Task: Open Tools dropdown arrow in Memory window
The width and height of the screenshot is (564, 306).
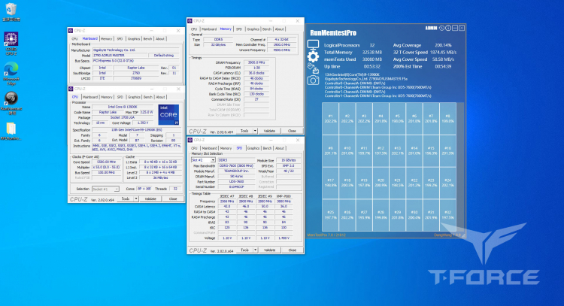Action: 254,131
